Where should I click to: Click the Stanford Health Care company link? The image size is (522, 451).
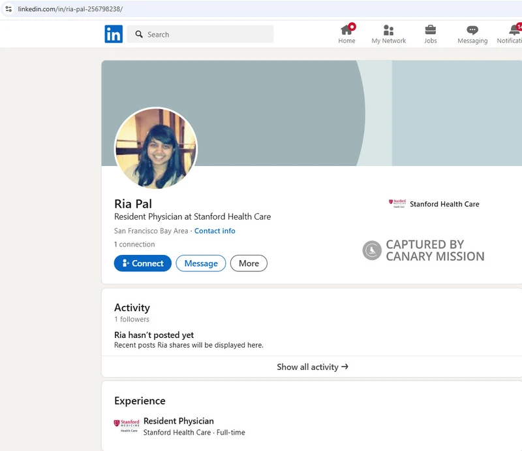pos(444,204)
